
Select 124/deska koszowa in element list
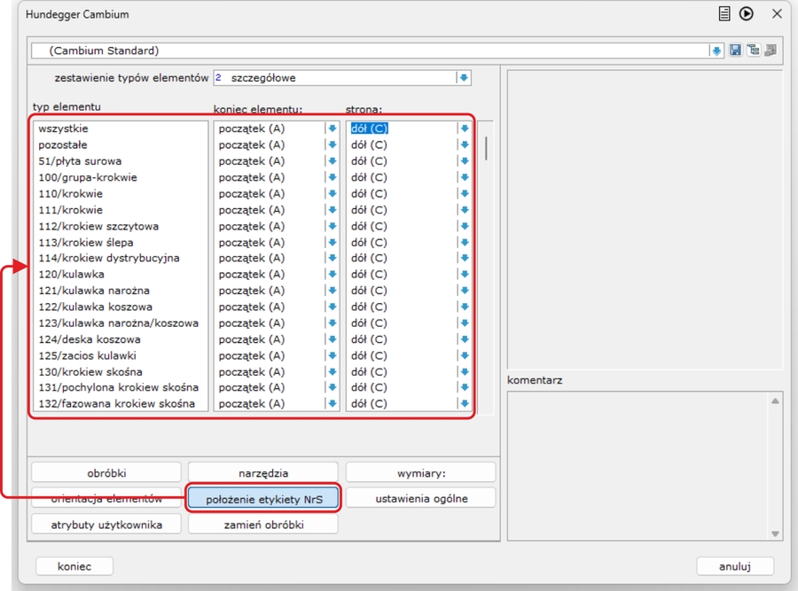point(90,338)
